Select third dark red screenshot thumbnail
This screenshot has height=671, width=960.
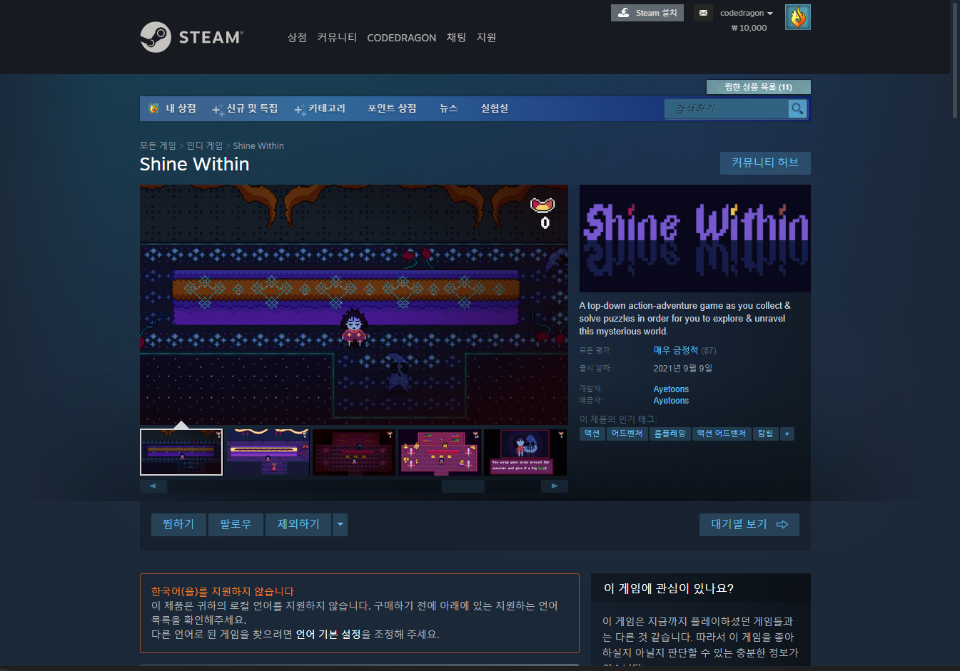pos(354,452)
